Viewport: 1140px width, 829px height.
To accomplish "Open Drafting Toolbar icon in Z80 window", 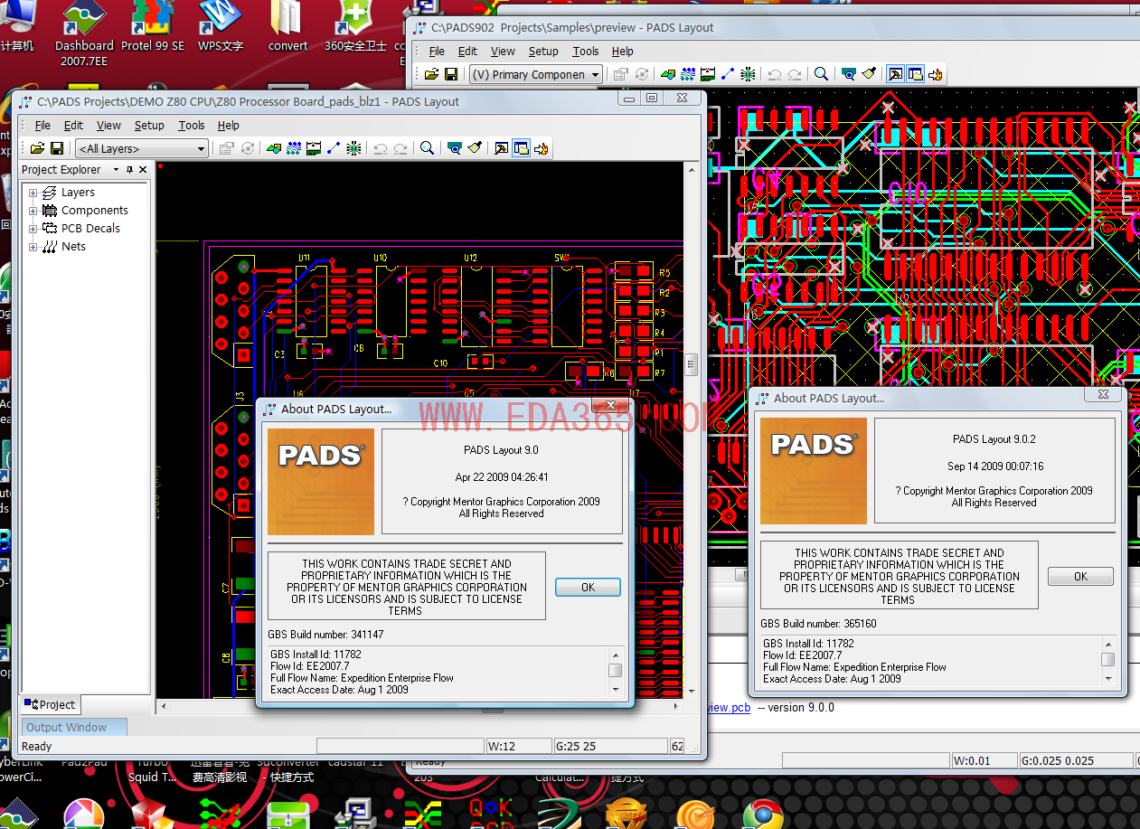I will (x=272, y=148).
